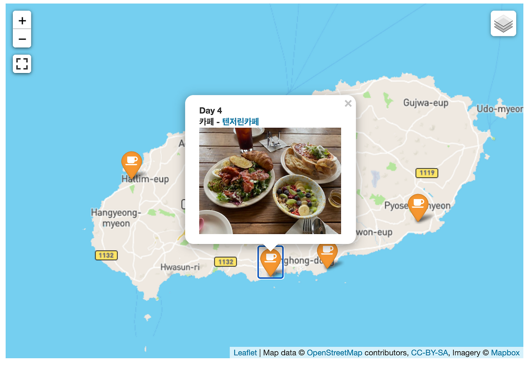
Task: Toggle fullscreen map view
Action: 22,64
